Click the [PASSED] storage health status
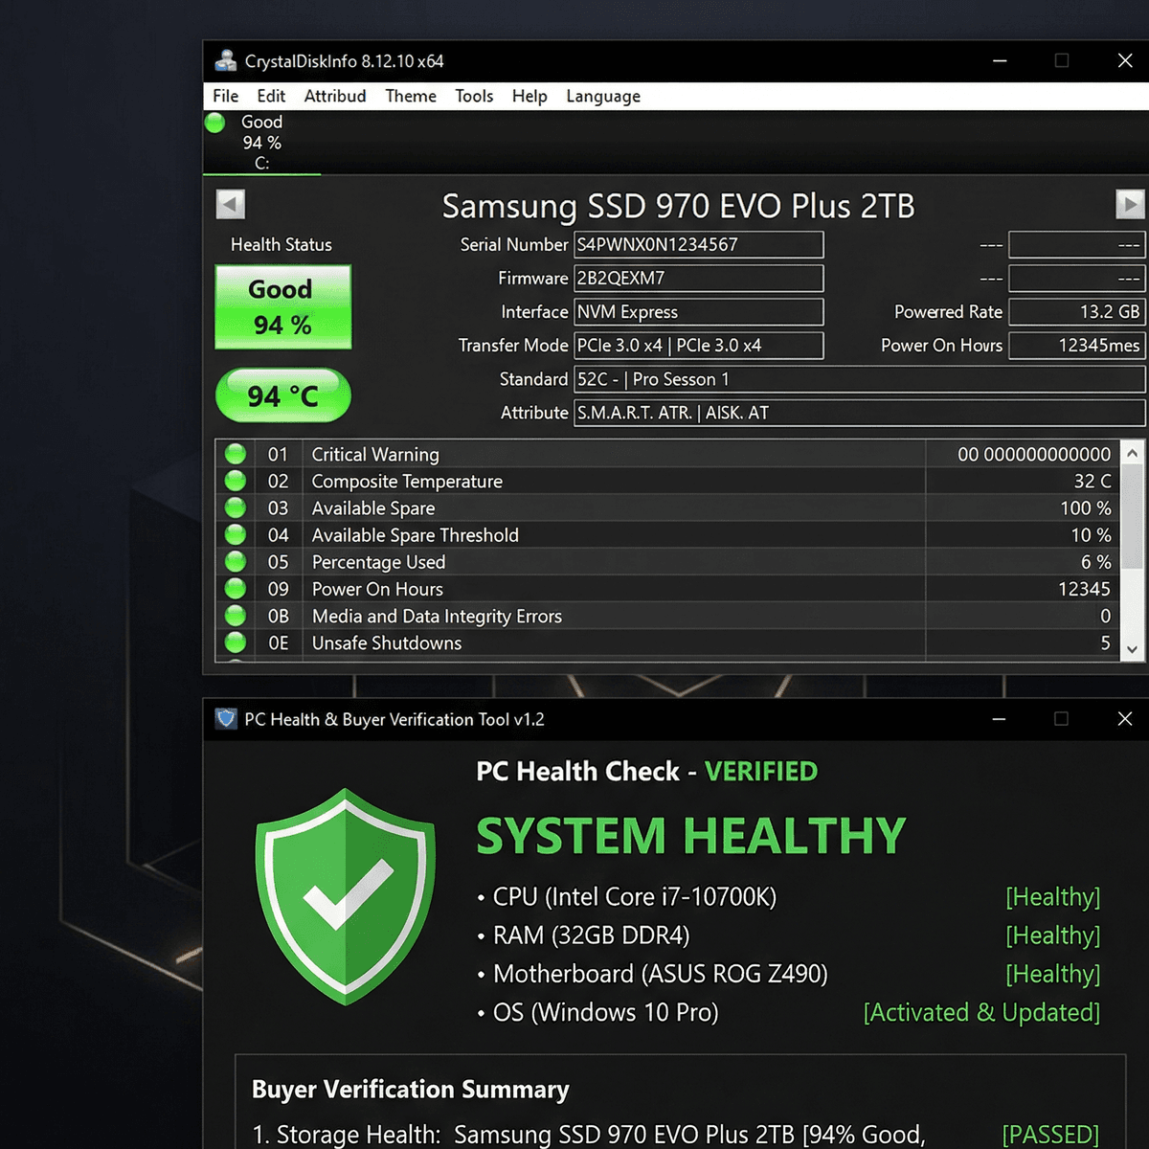This screenshot has height=1149, width=1149. tap(1050, 1135)
